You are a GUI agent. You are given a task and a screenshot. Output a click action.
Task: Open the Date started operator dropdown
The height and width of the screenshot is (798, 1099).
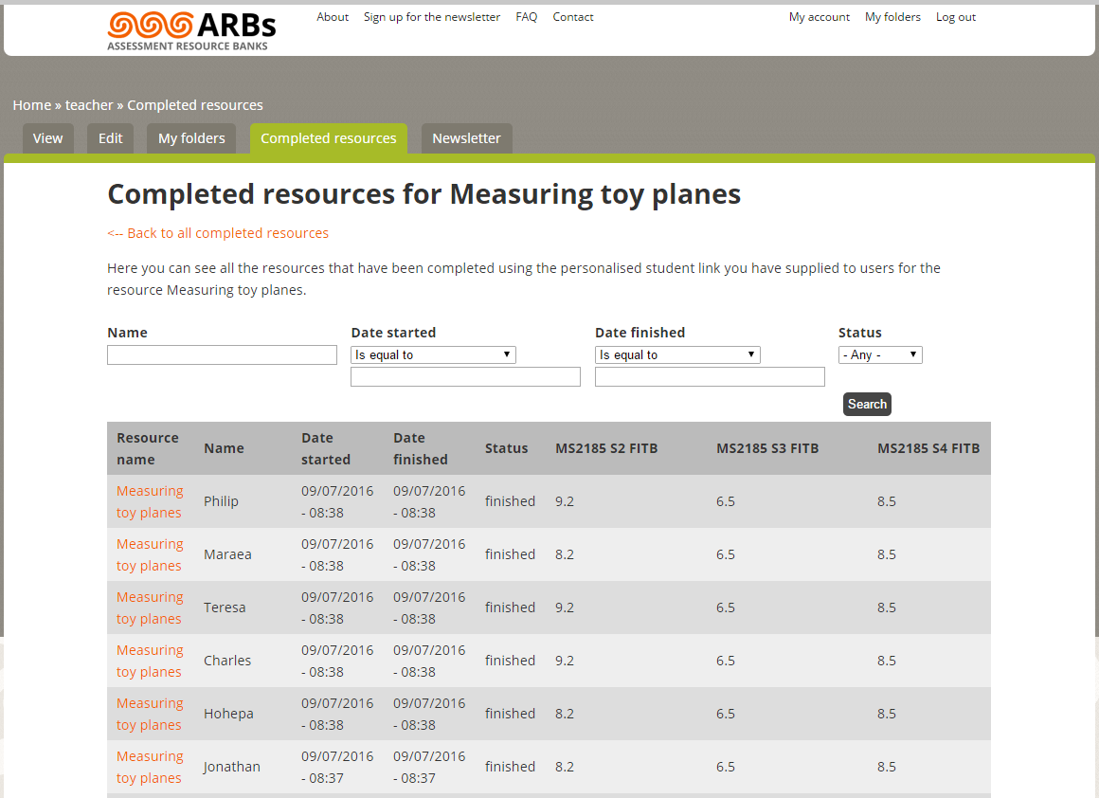tap(433, 354)
